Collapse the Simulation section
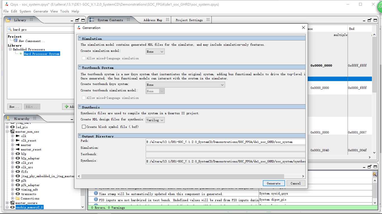 pos(80,38)
